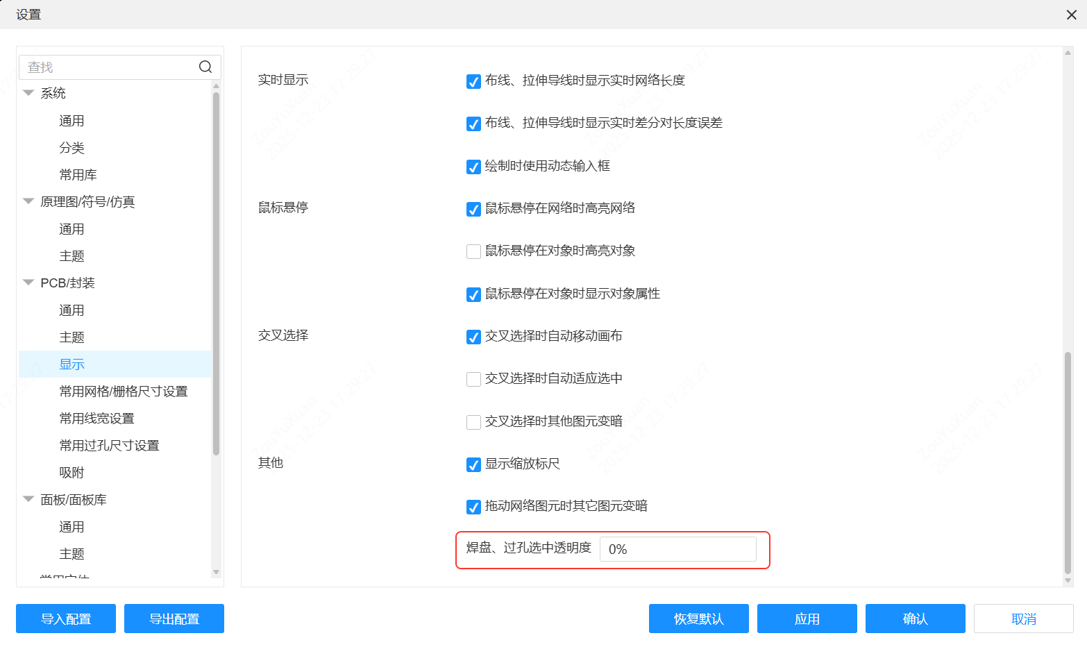
Task: Click the 导入配置 button
Action: click(x=65, y=619)
